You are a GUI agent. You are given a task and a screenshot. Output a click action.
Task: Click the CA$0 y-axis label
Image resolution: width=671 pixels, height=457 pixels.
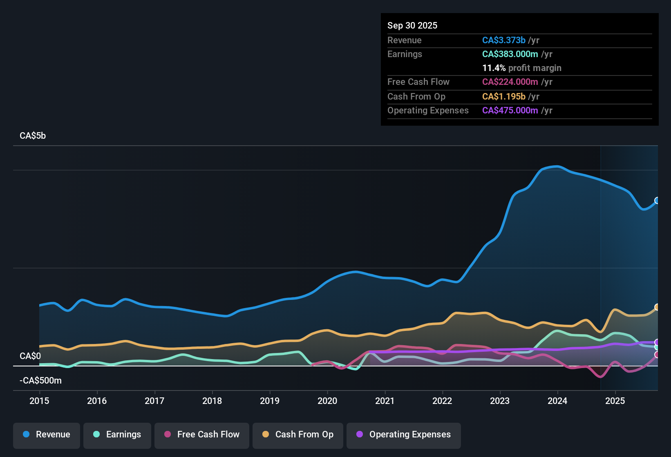click(30, 356)
